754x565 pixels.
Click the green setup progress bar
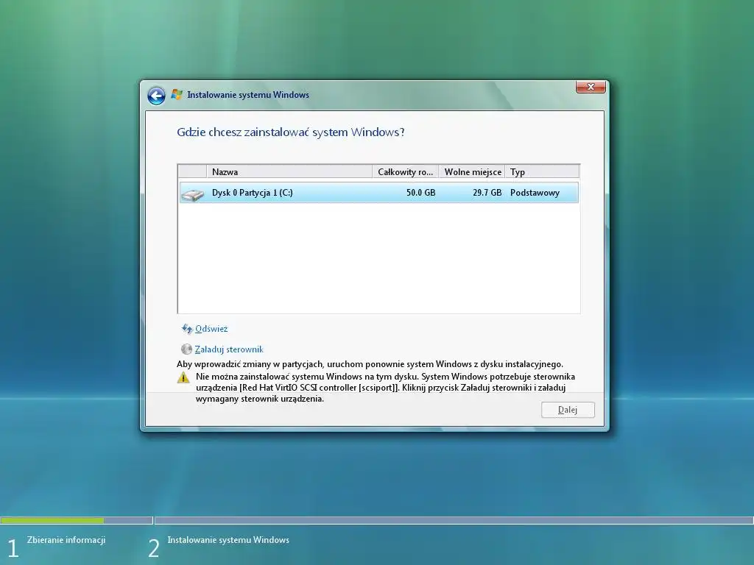pos(52,520)
